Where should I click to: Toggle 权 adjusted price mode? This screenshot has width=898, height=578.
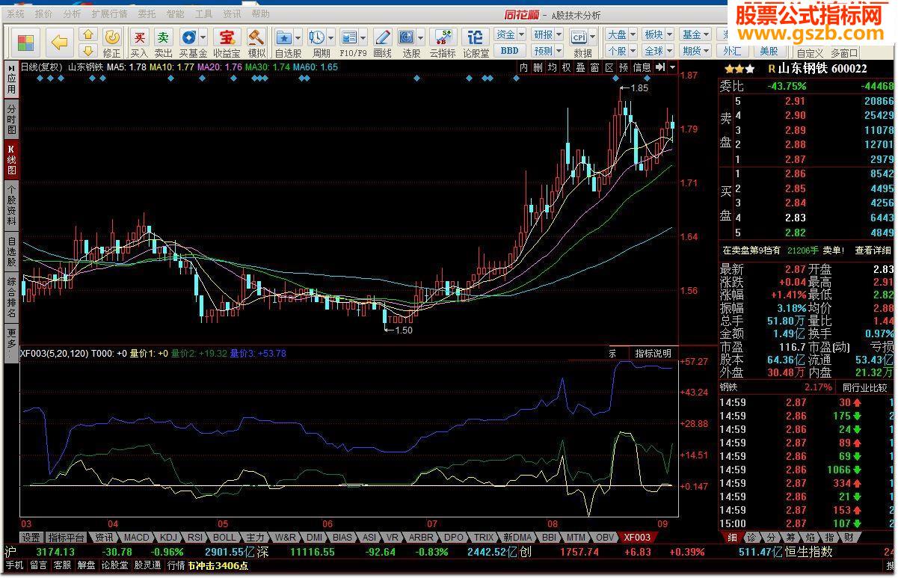pyautogui.click(x=567, y=67)
